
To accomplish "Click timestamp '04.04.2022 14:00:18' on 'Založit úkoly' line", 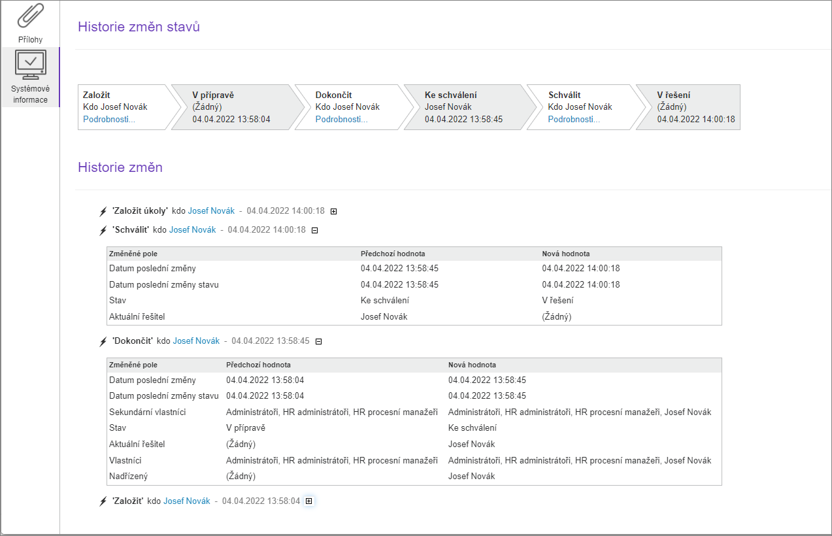I will 286,211.
